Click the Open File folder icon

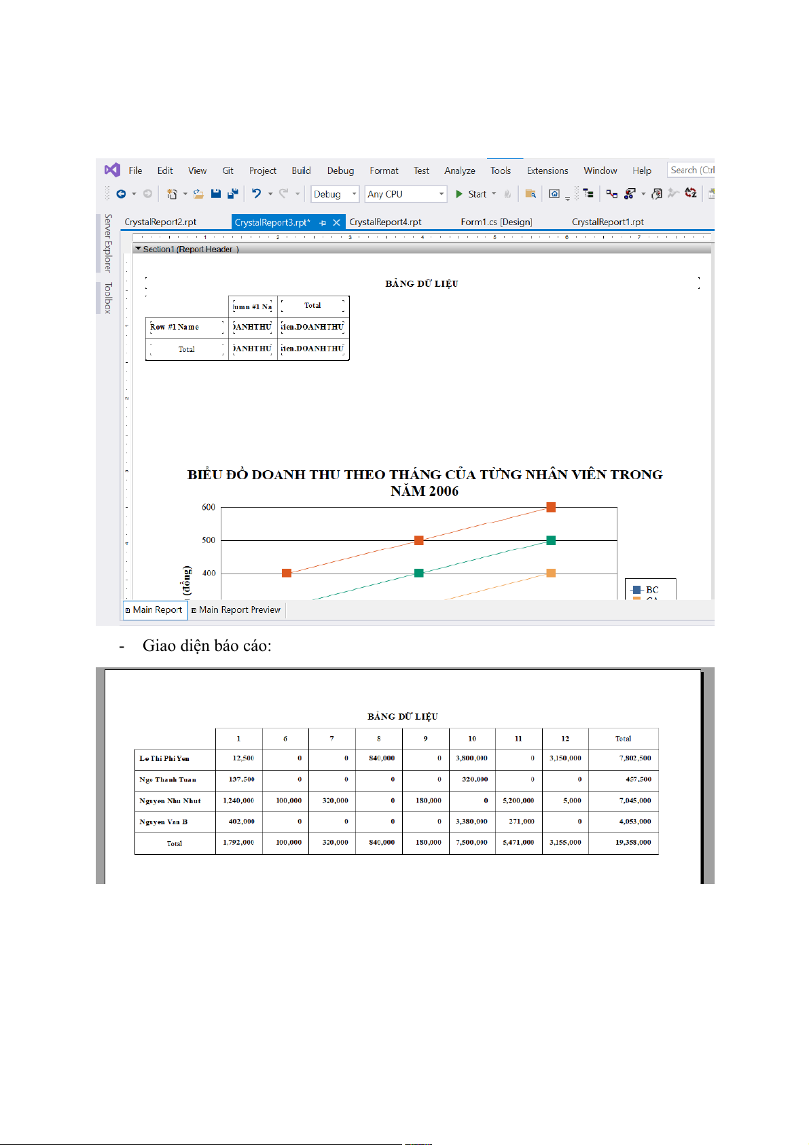198,194
